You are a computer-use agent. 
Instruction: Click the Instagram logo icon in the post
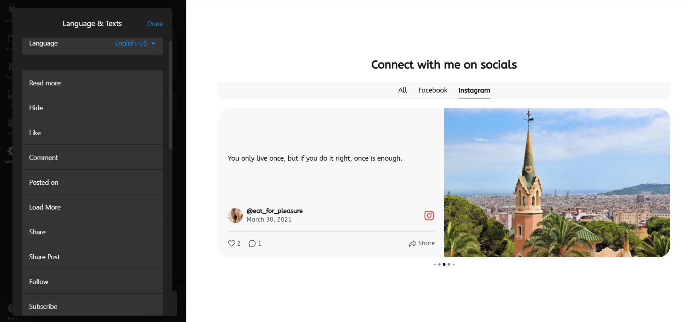(x=429, y=216)
